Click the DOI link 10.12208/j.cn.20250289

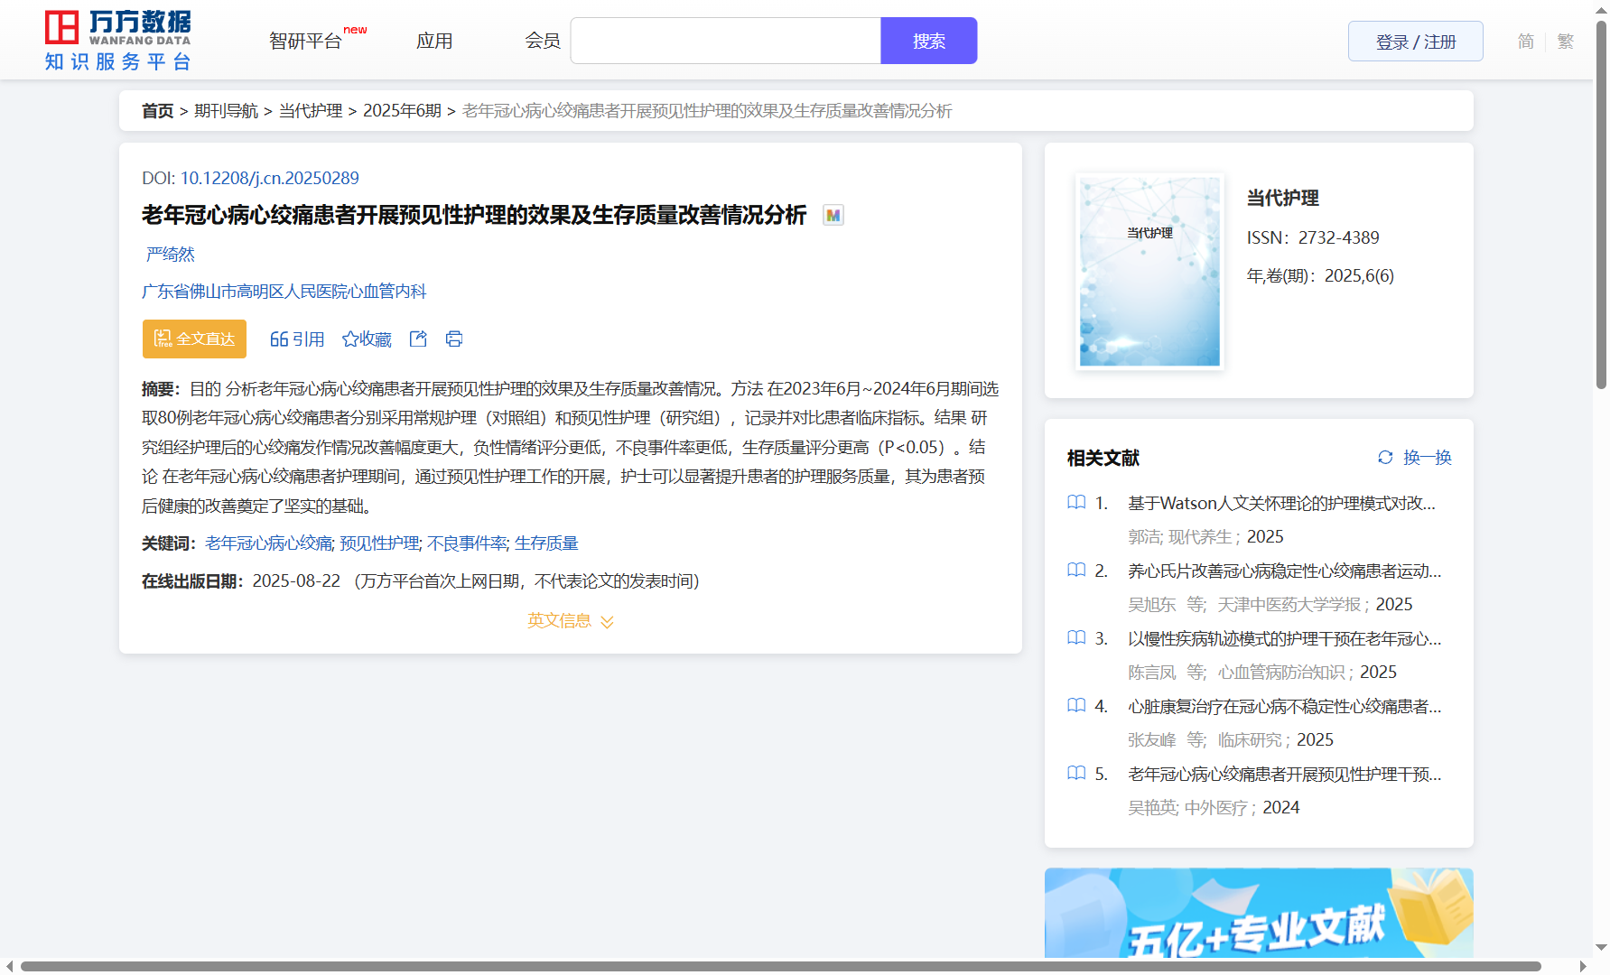tap(269, 179)
